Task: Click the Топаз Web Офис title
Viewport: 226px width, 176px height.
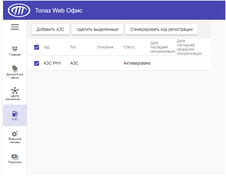Action: [59, 11]
